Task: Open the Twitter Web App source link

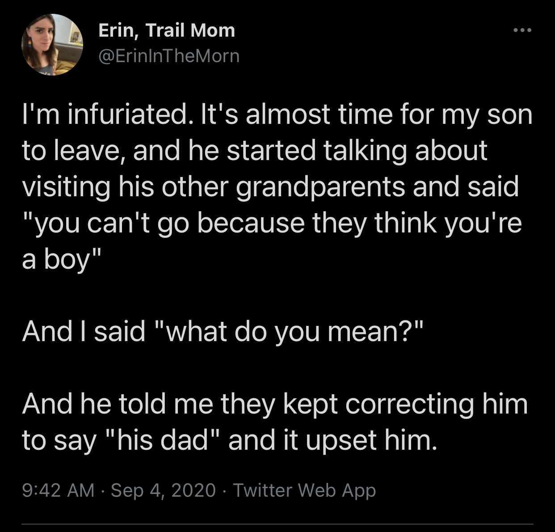Action: [x=304, y=490]
